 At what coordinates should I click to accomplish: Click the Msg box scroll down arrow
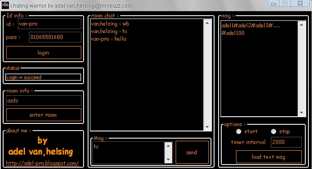point(169,160)
